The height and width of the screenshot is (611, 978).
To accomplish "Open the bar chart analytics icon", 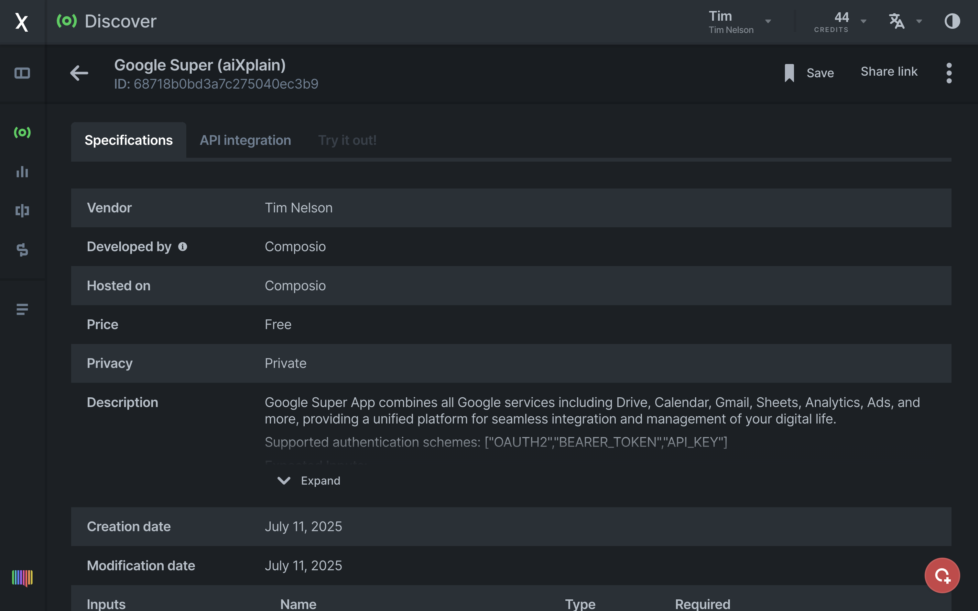I will (x=22, y=172).
